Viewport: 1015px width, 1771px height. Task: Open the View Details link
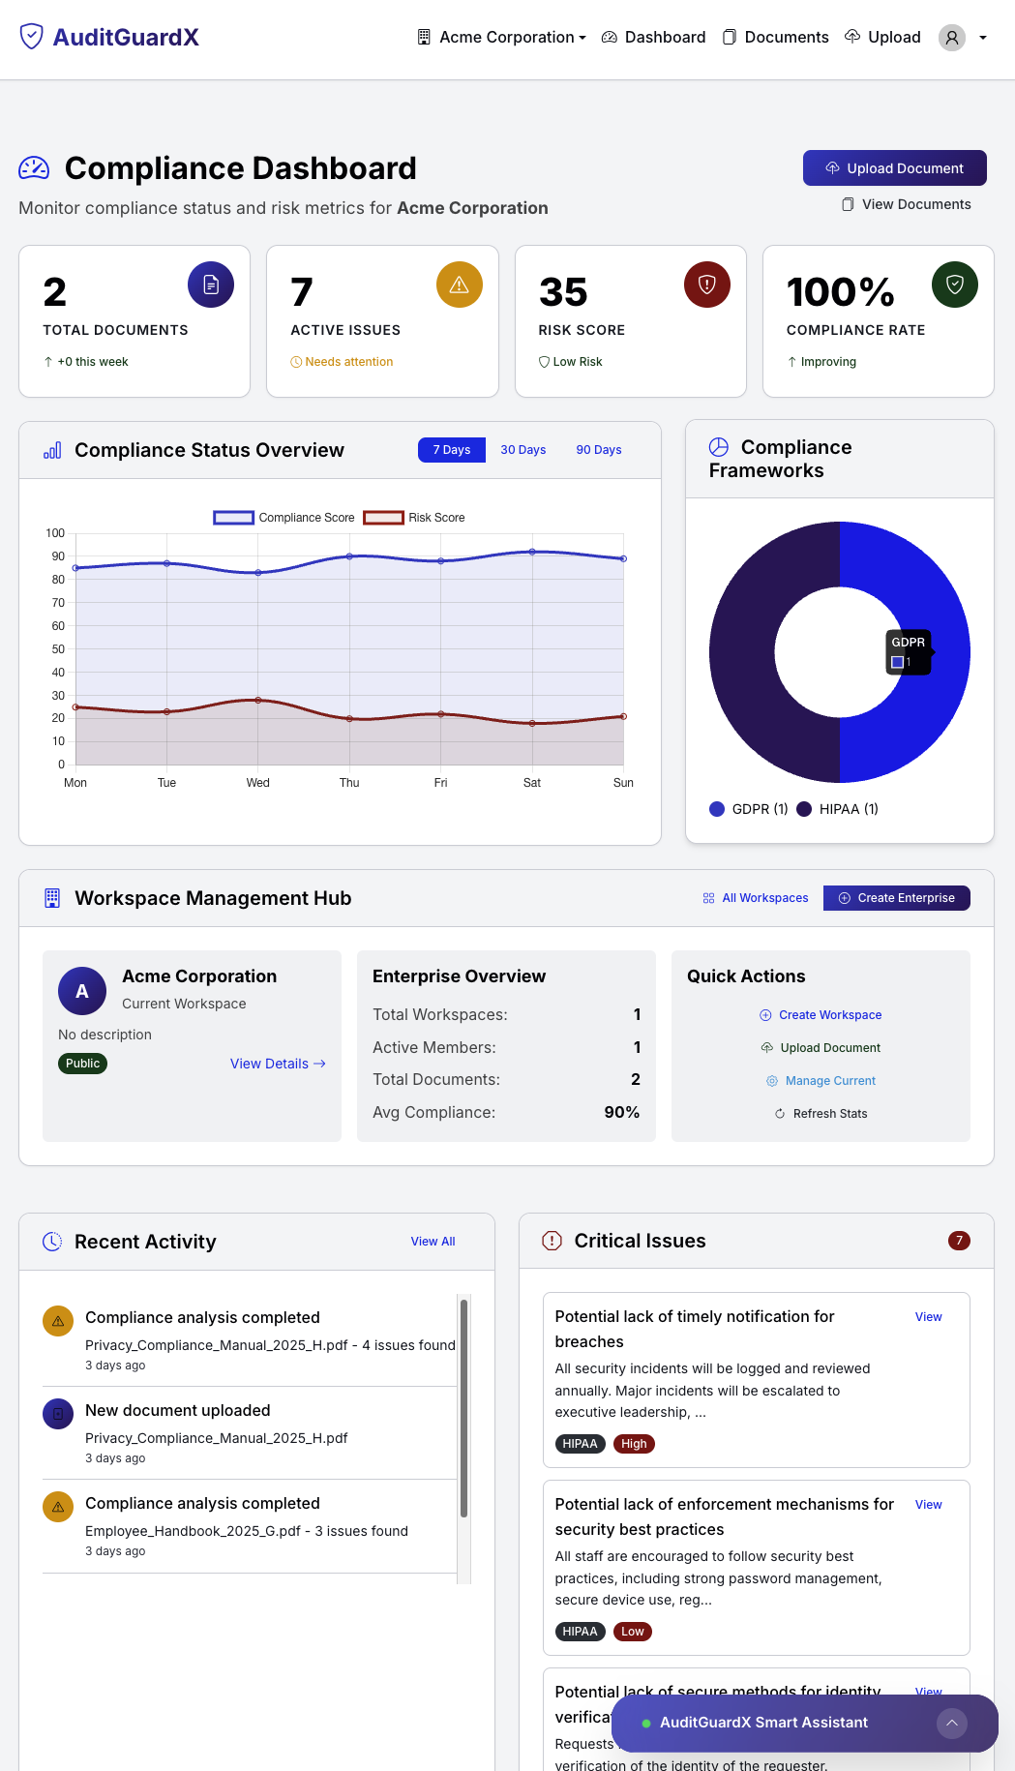[x=278, y=1064]
